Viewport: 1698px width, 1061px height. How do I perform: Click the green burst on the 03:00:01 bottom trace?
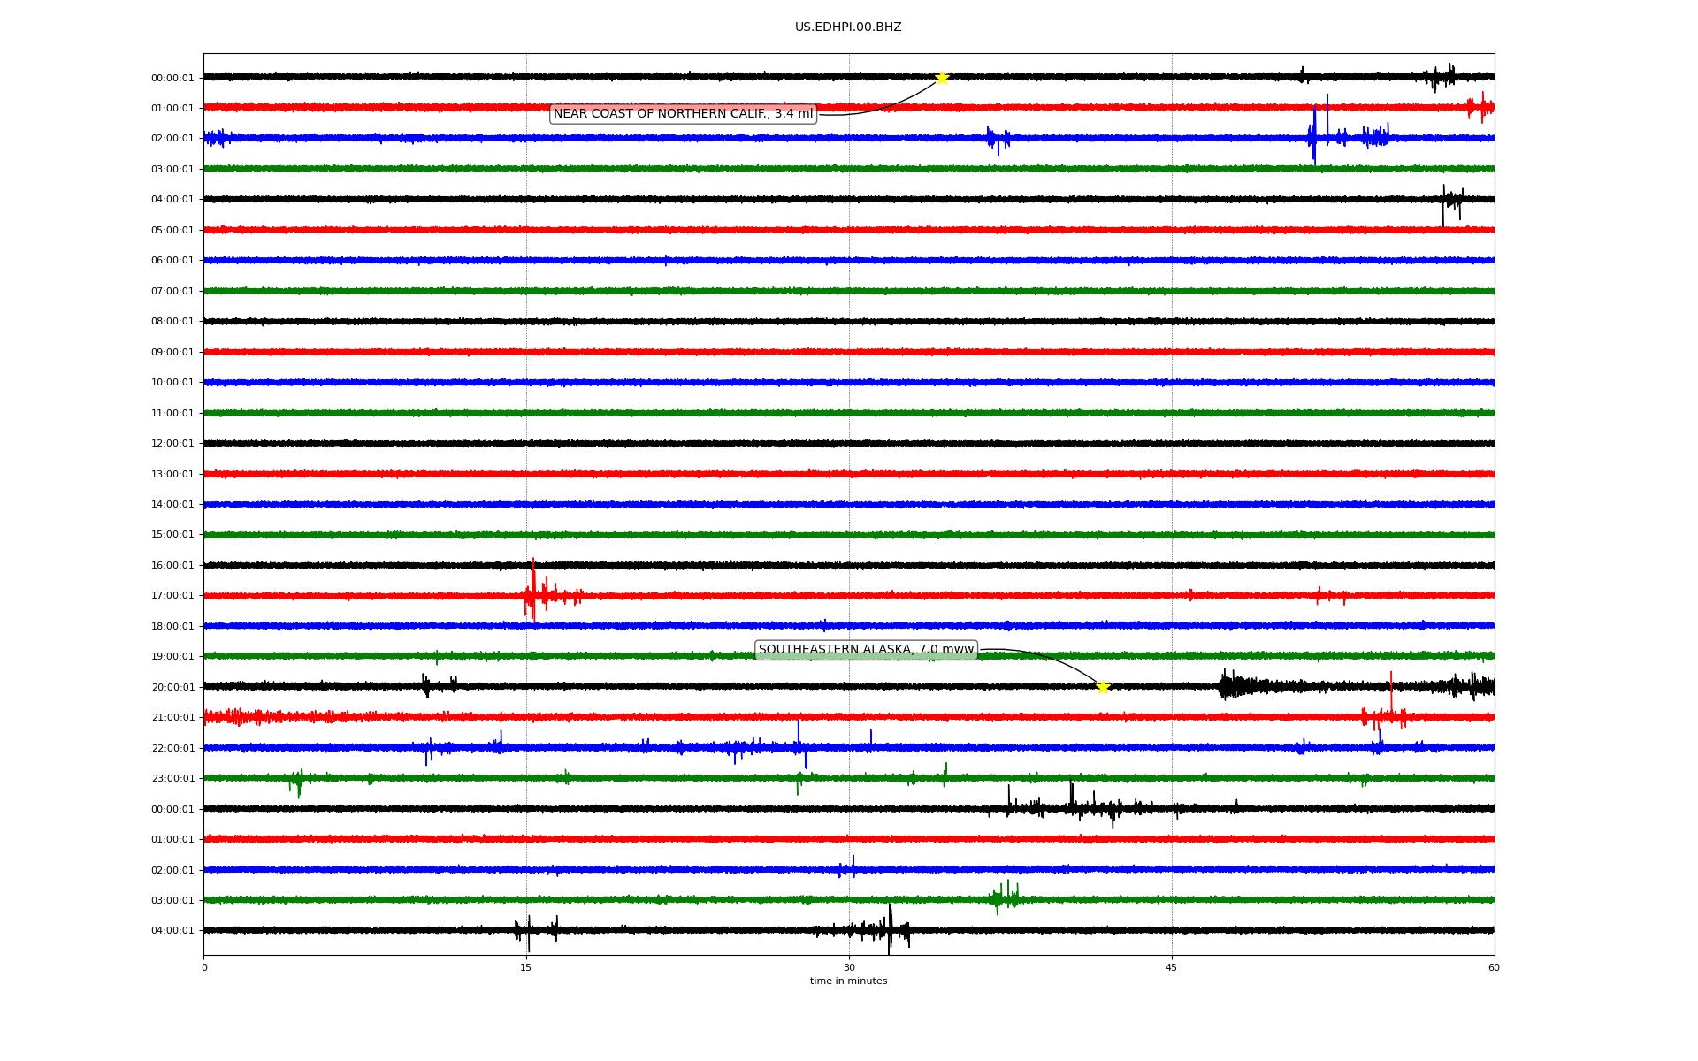point(1006,897)
